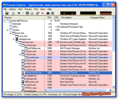This screenshot has width=119, height=100.
Task: Select the naPrdMgr.exe process
Action: (57, 48)
